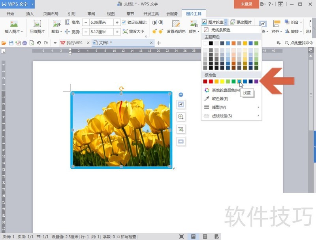The height and width of the screenshot is (240, 316).
Task: Pick the 浅蓝 light blue standard color swatch
Action: click(x=239, y=81)
